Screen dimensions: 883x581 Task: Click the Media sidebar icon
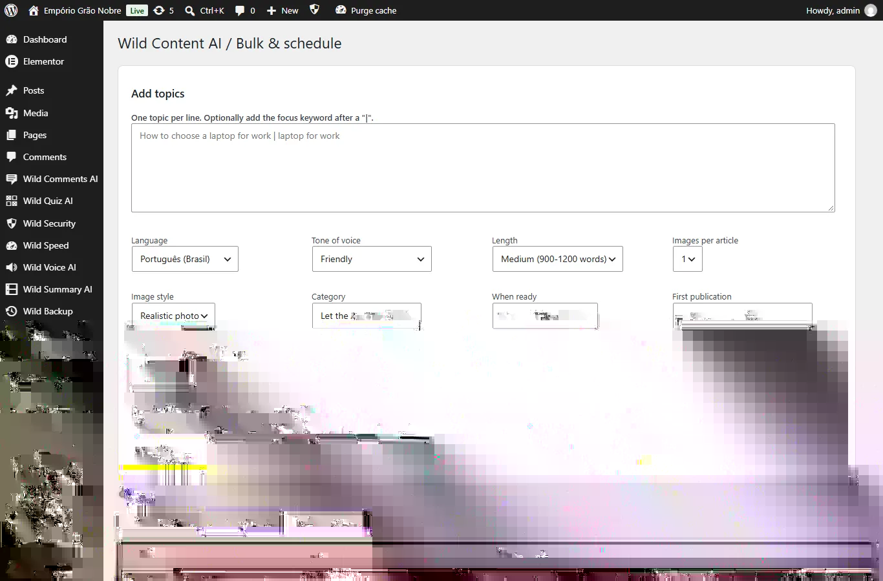tap(11, 113)
